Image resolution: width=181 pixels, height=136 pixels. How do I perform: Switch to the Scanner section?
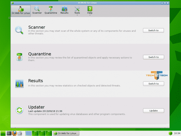coord(153,31)
